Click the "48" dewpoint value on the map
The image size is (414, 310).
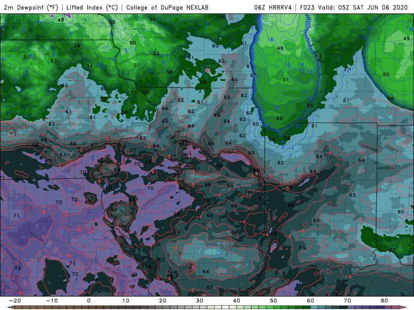pos(61,20)
